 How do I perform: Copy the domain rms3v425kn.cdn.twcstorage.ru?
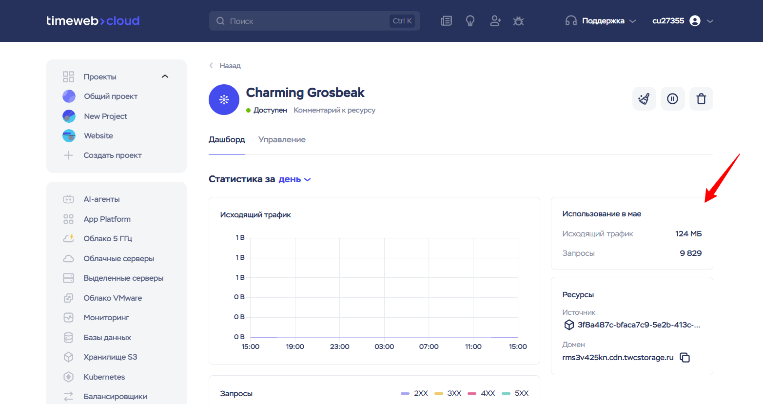tap(685, 358)
